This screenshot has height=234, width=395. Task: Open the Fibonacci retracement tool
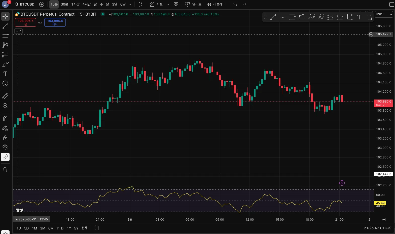click(5, 36)
